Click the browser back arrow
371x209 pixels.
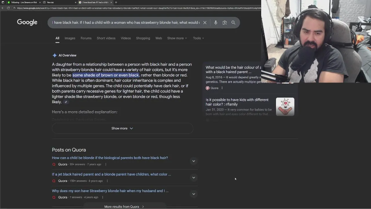3,8
